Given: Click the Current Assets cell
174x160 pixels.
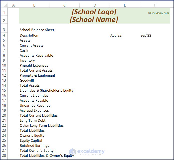Looking at the screenshot, I should click(31, 45).
